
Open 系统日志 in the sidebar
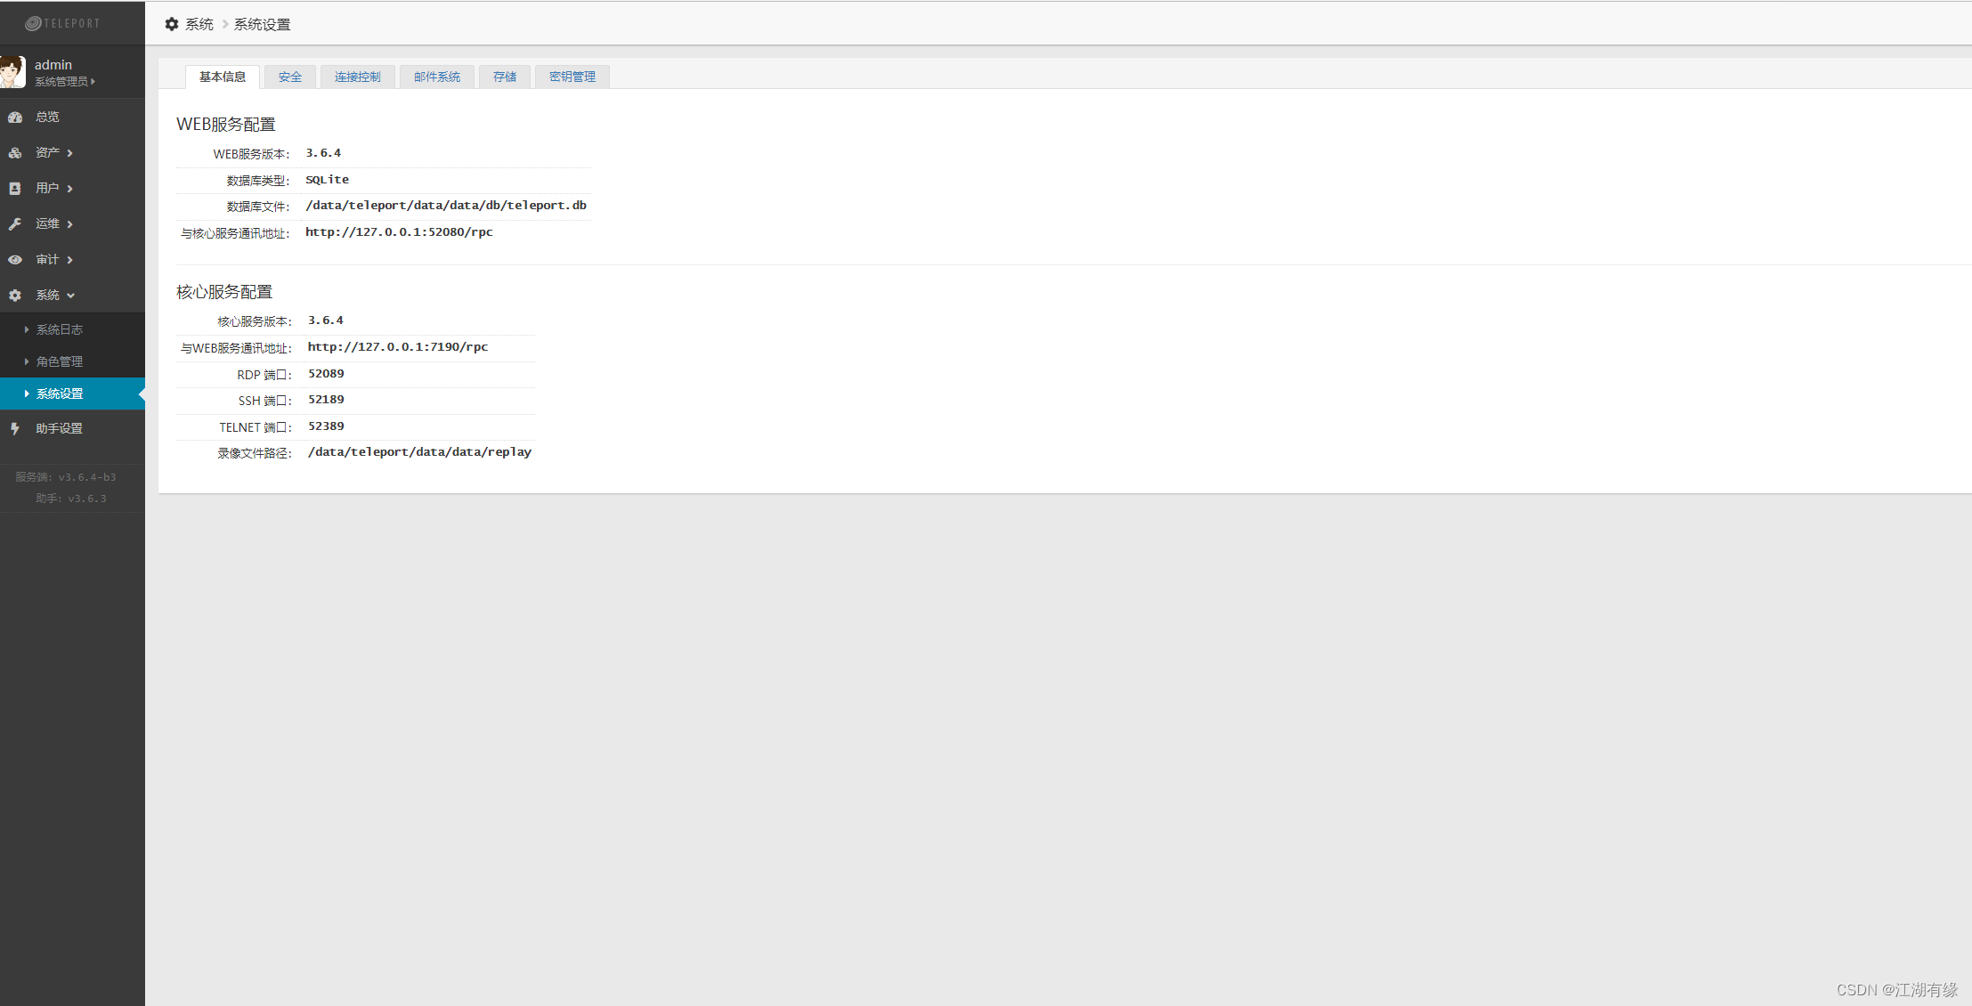(x=59, y=329)
